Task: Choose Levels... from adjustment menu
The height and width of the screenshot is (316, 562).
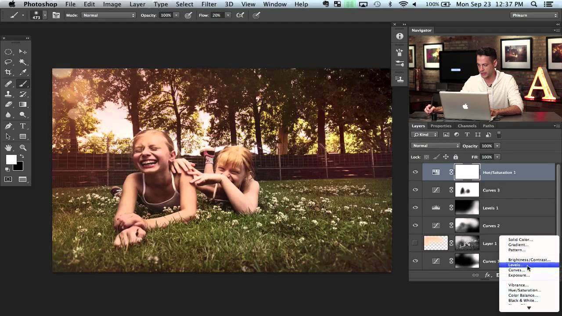Action: [x=529, y=265]
